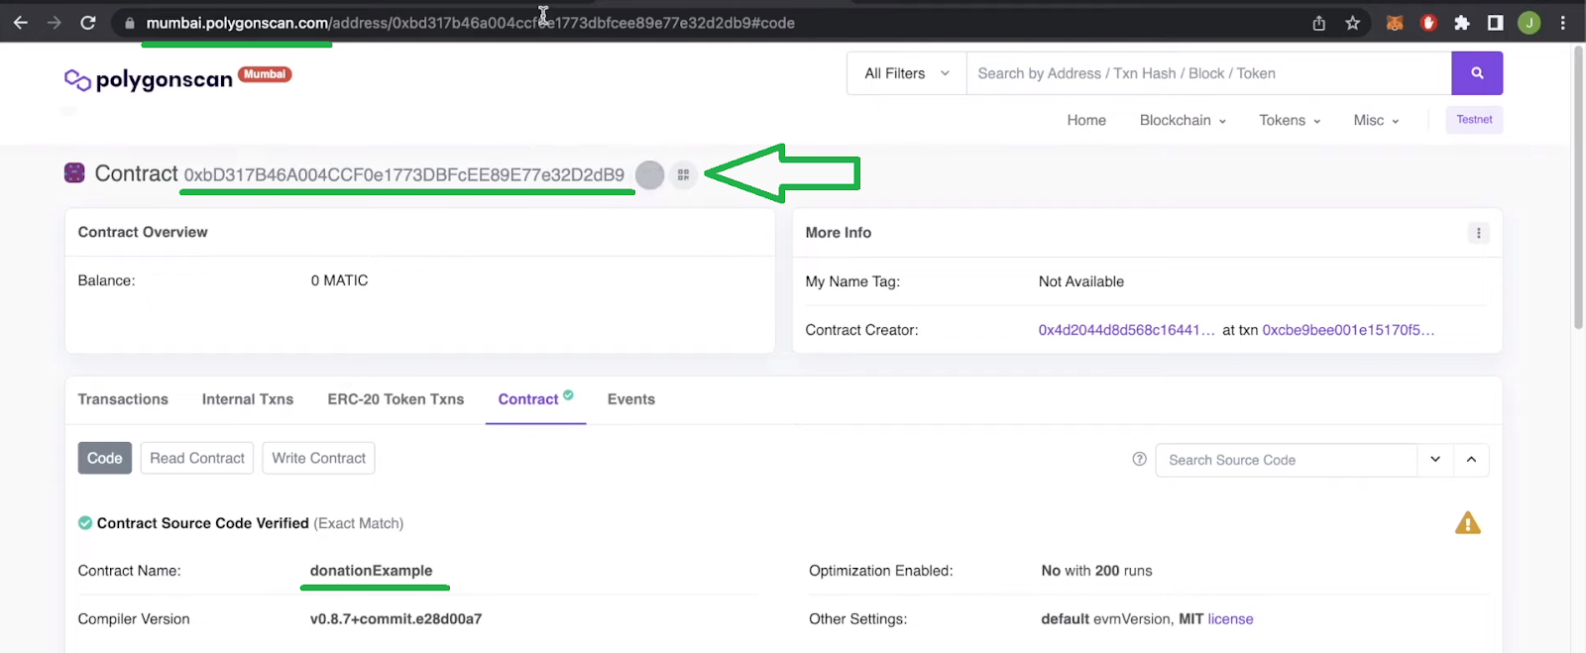Click the Contract Overview heading
The height and width of the screenshot is (653, 1586).
[x=143, y=232]
